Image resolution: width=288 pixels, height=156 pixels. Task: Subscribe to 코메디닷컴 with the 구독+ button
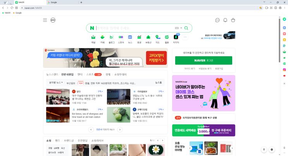(161, 109)
